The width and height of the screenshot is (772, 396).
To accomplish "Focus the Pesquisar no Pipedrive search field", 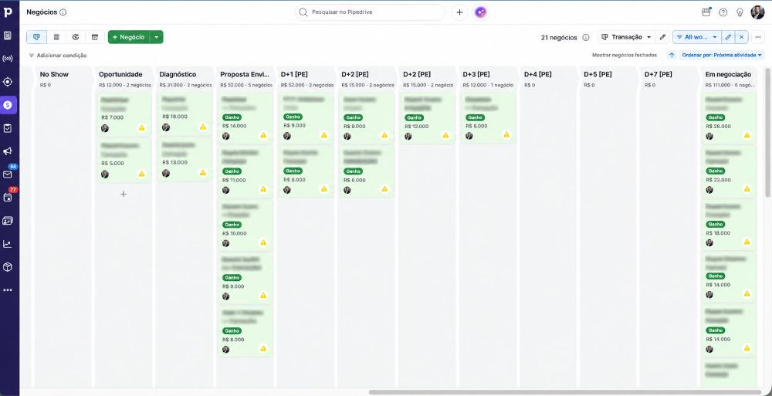I will [x=370, y=12].
